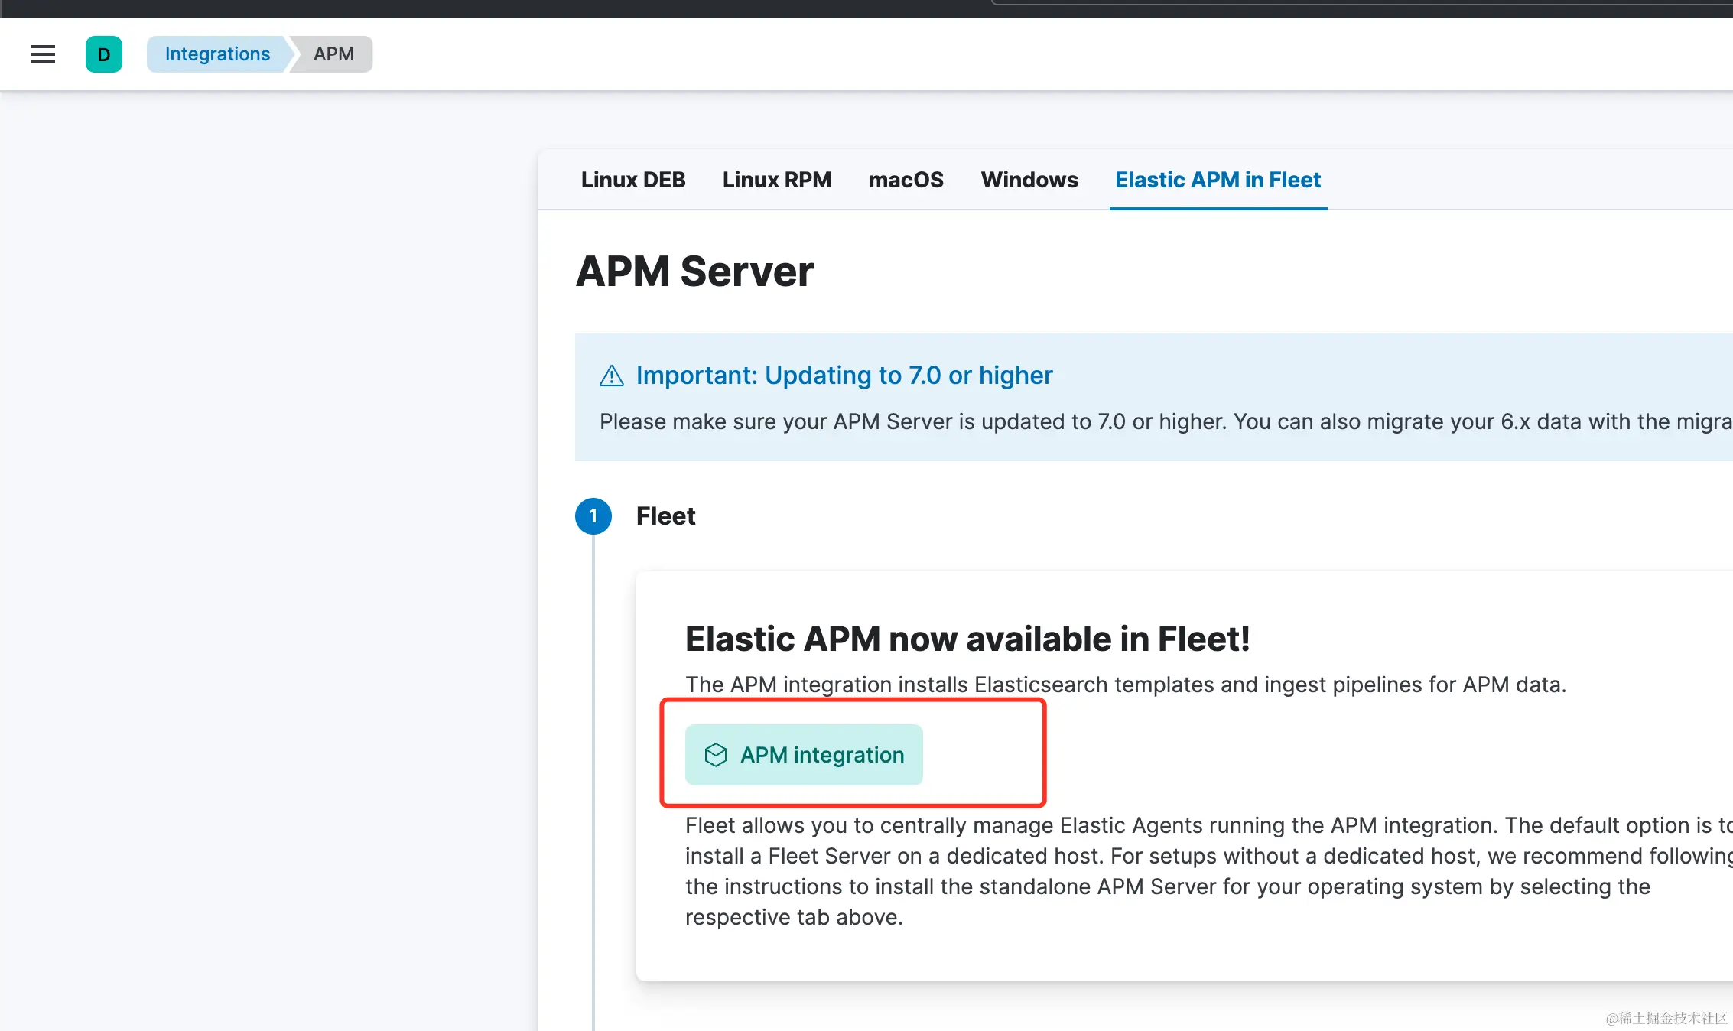Viewport: 1733px width, 1031px height.
Task: Select the Elastic APM in Fleet tab
Action: pos(1218,180)
